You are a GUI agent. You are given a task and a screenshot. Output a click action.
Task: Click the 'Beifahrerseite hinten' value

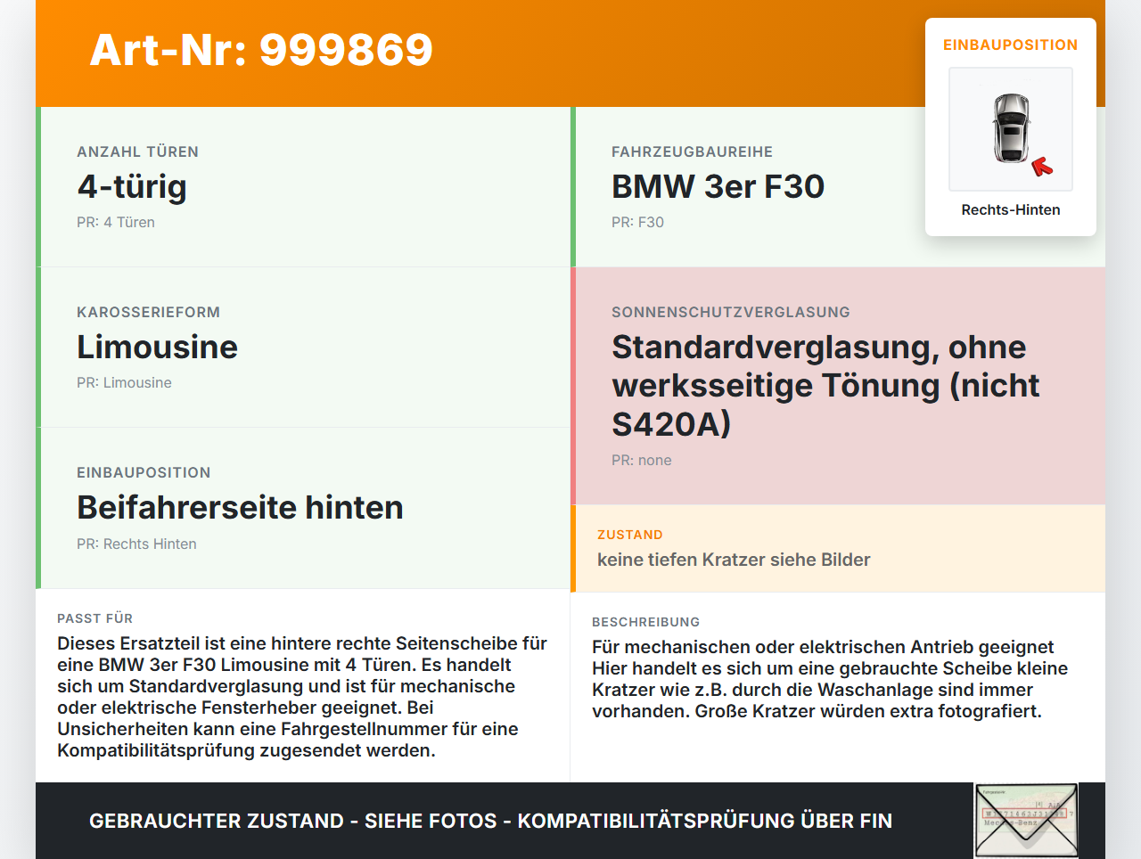pyautogui.click(x=240, y=507)
